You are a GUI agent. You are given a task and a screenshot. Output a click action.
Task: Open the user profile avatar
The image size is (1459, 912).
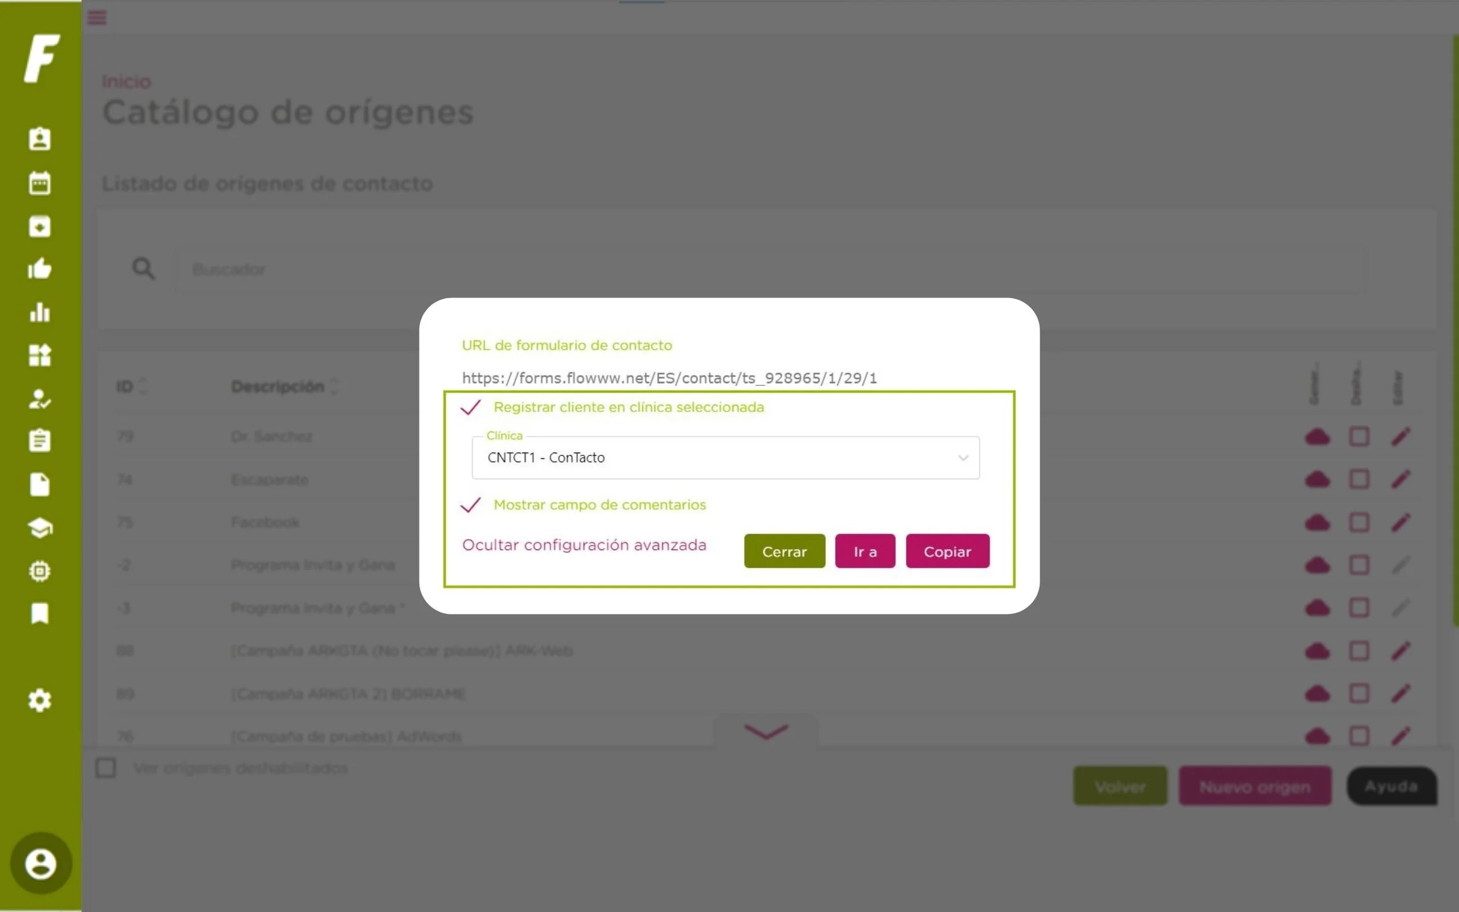pyautogui.click(x=41, y=864)
